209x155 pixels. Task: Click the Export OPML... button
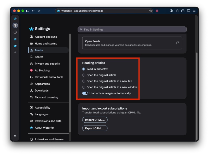tap(95, 128)
